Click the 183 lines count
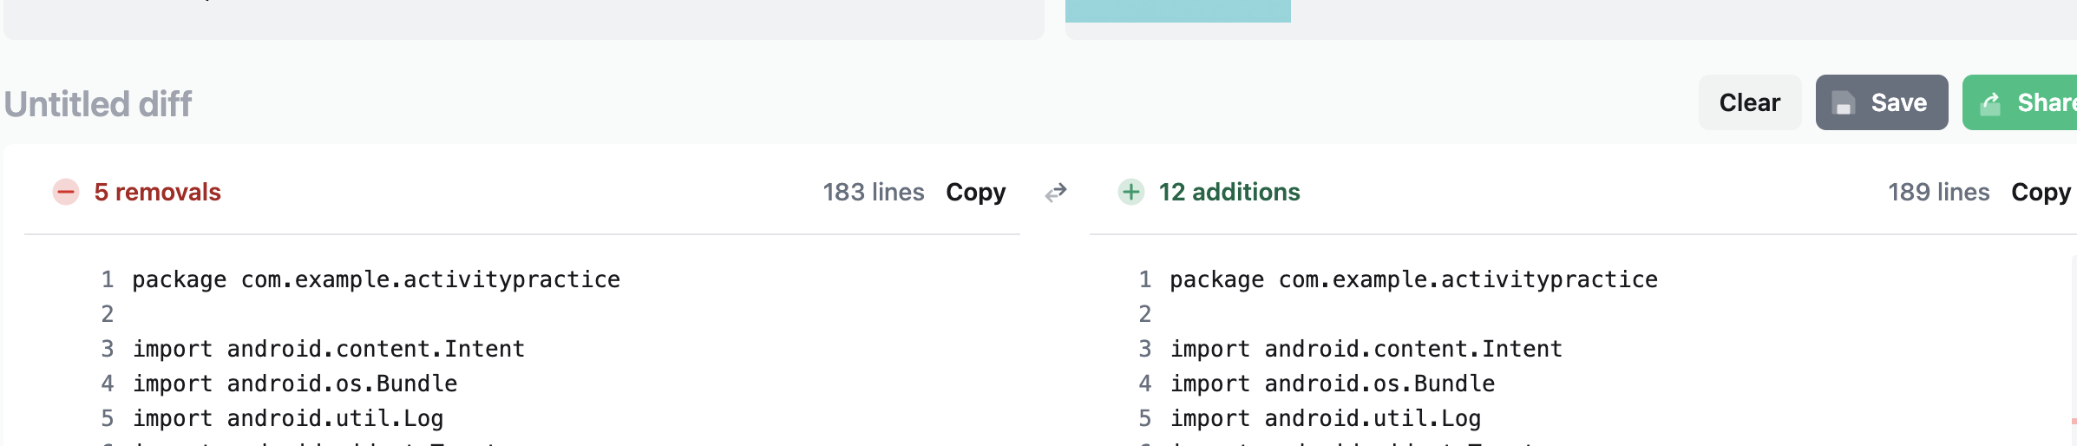The image size is (2077, 446). 874,192
